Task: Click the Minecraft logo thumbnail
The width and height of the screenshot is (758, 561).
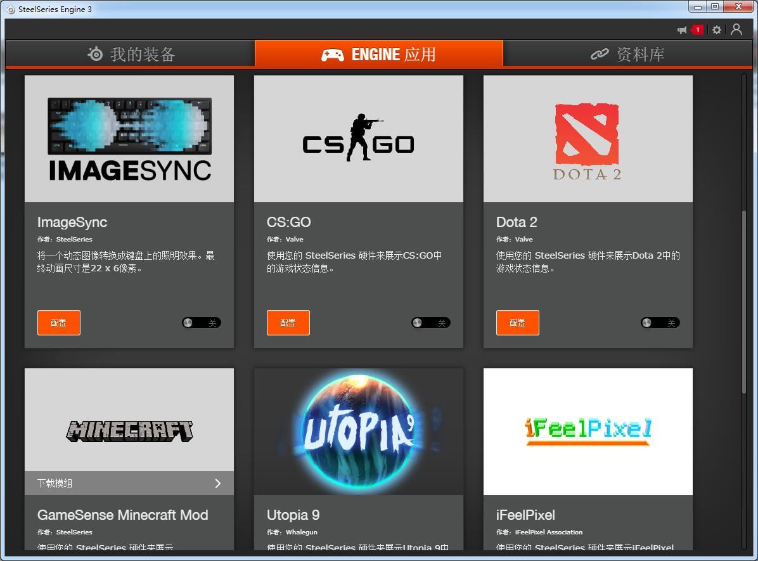Action: 129,420
